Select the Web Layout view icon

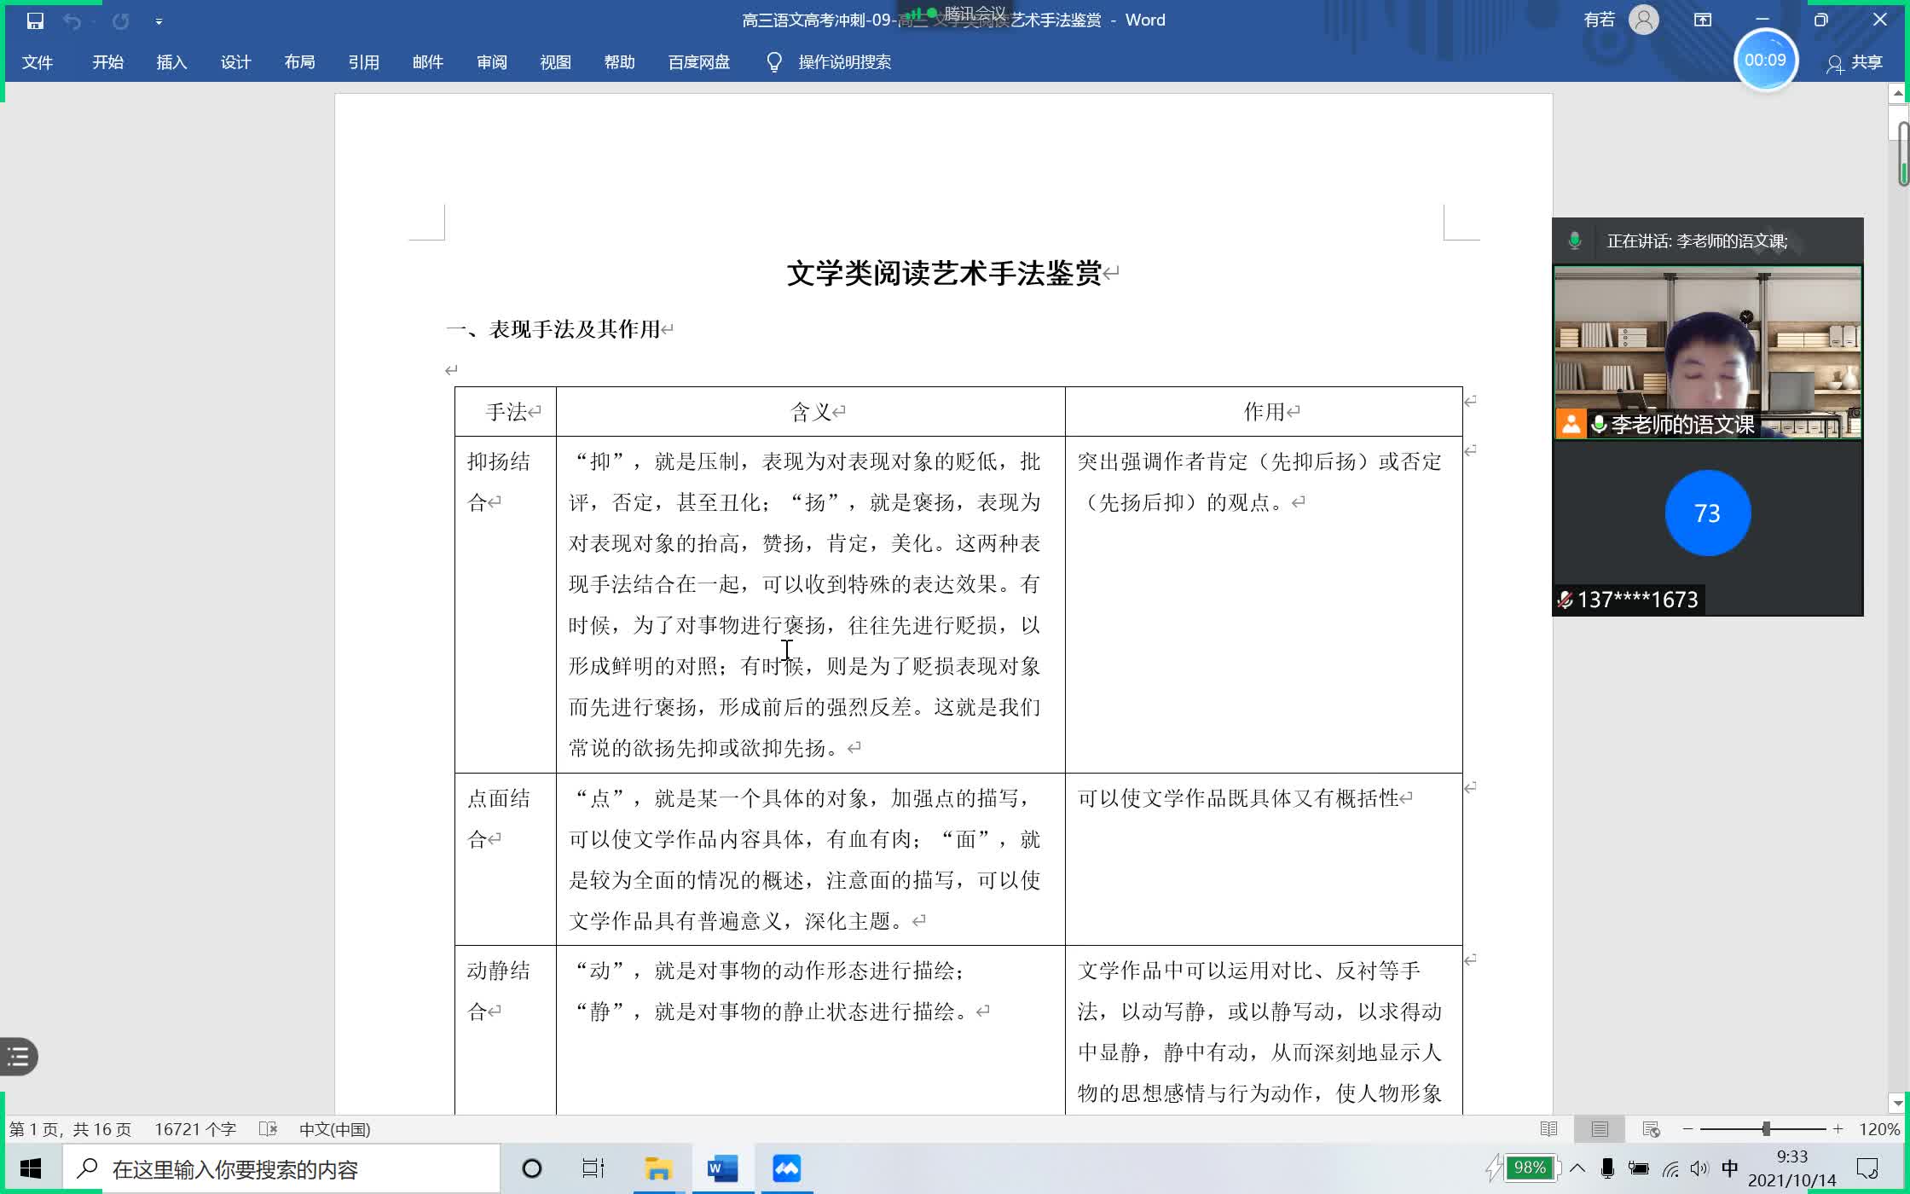point(1651,1129)
